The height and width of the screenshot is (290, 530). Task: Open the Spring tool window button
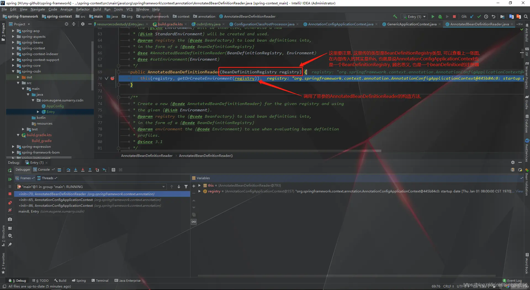point(79,281)
